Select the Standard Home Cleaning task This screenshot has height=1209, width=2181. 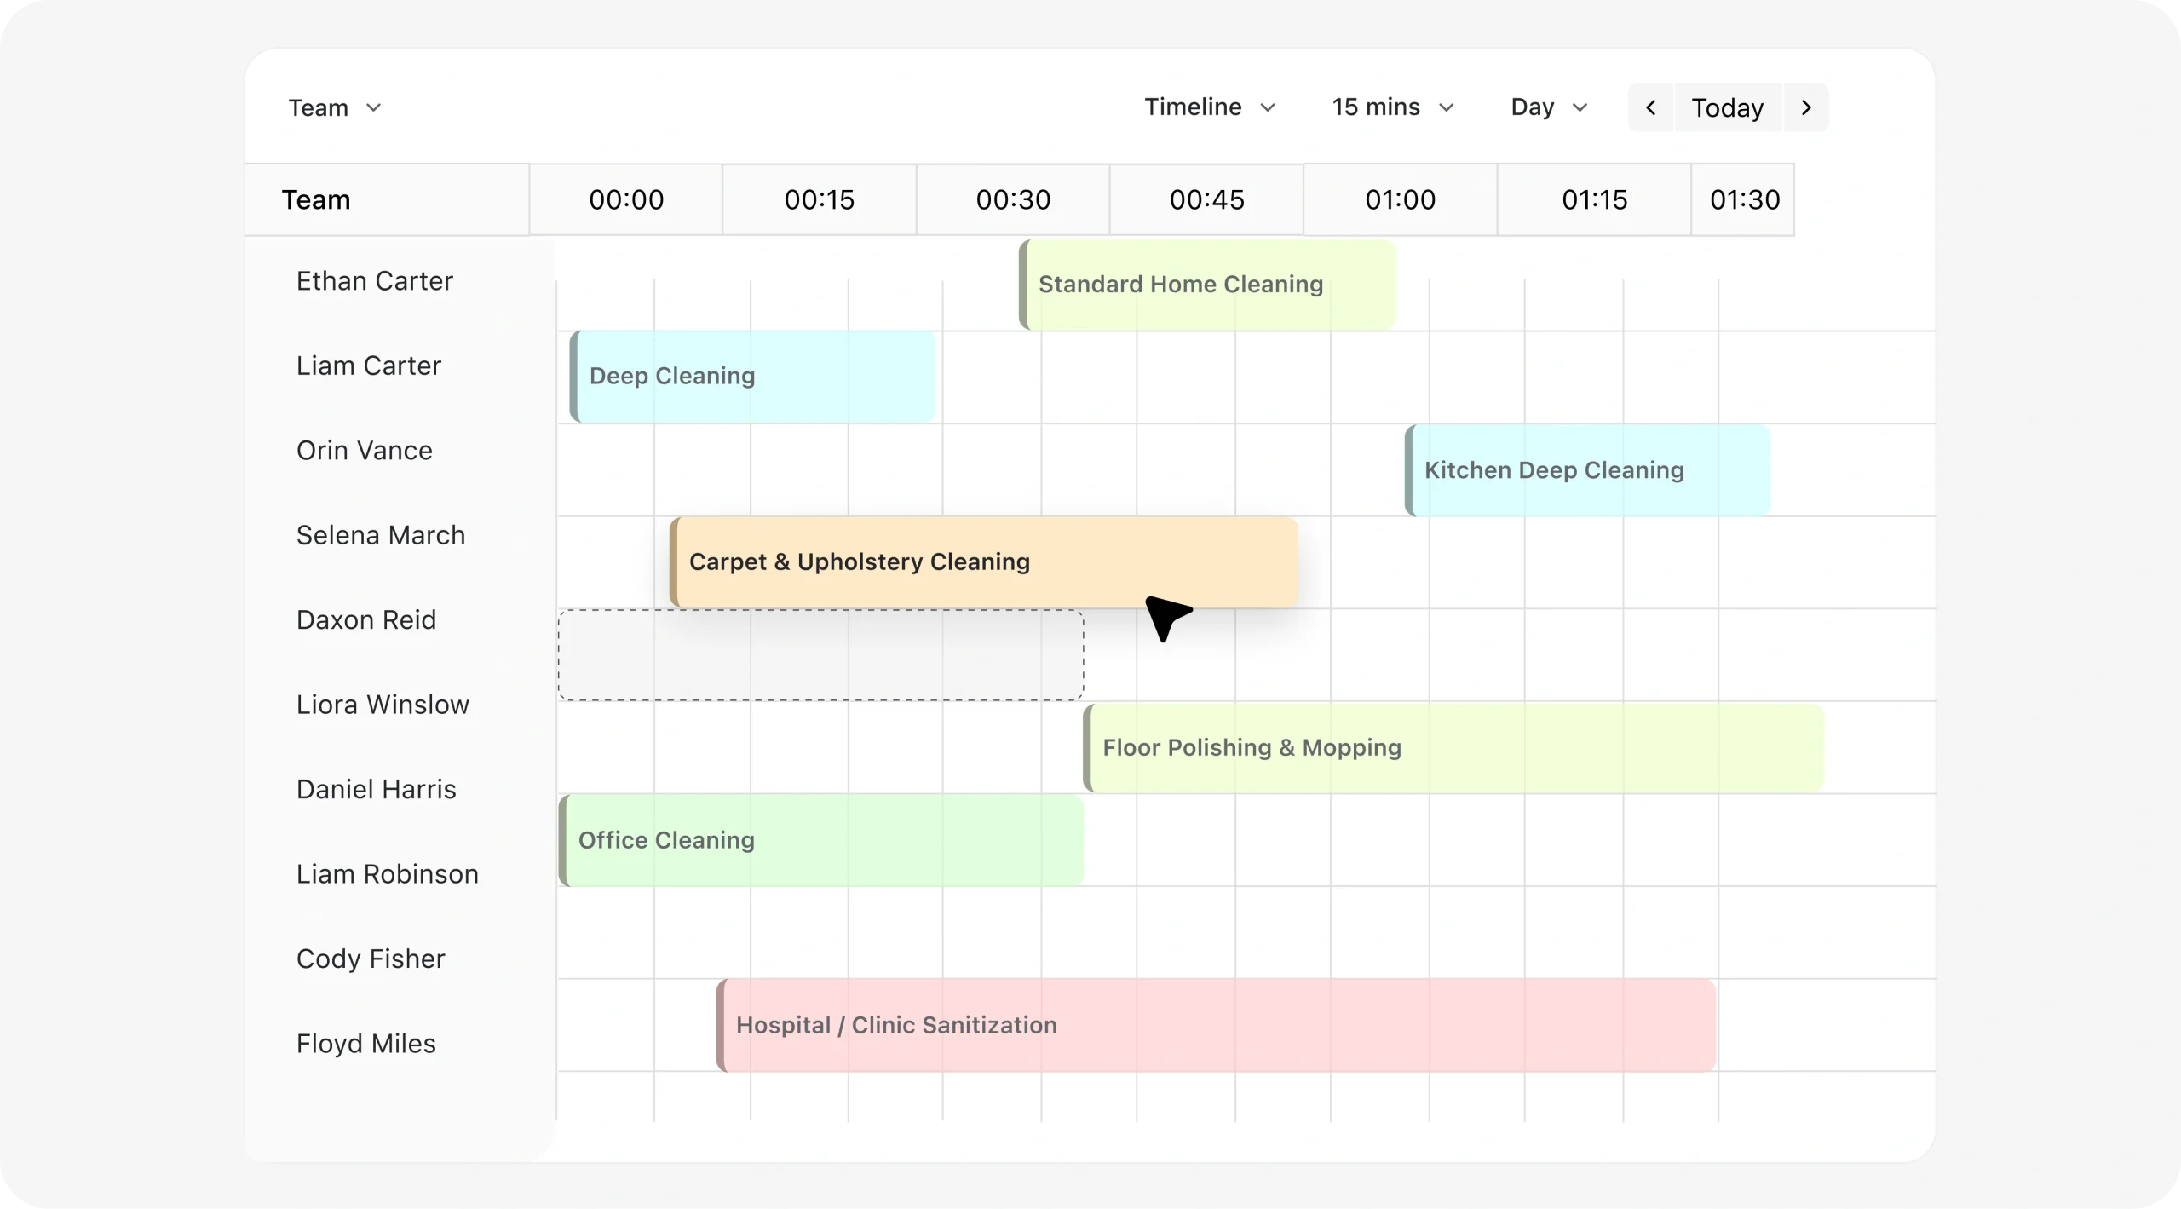tap(1207, 285)
